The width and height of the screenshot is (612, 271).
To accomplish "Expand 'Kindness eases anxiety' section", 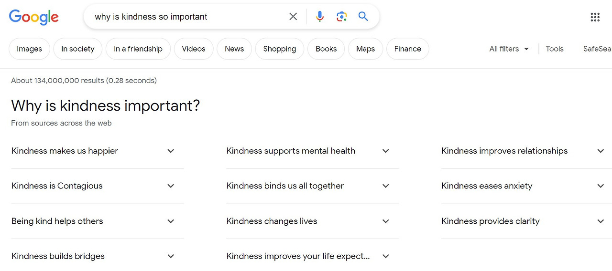I will tap(601, 186).
